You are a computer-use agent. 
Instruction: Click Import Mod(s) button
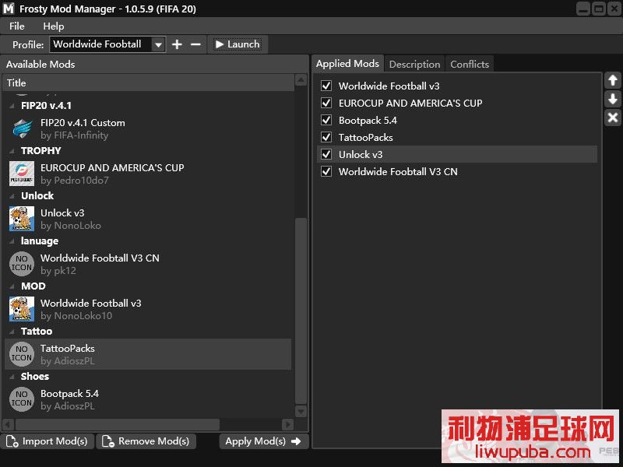point(48,441)
